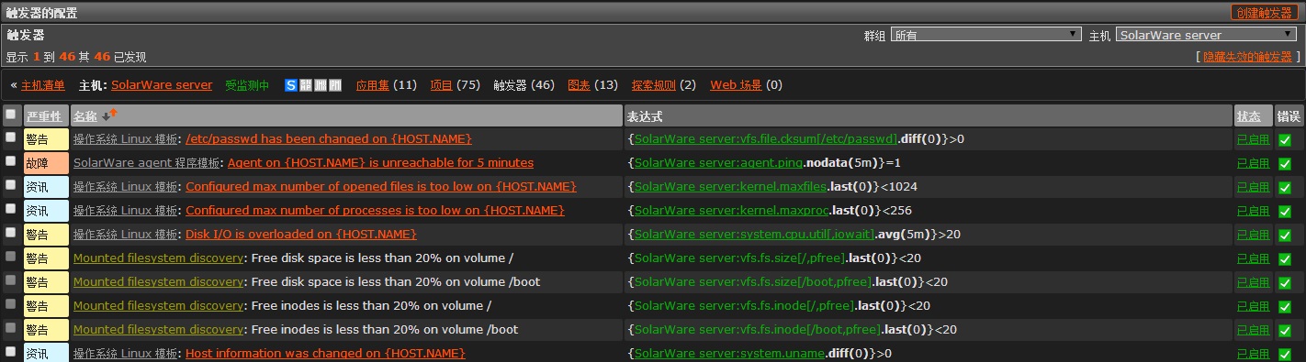Click the IPMI availability icon
1306x362 pixels.
[335, 85]
